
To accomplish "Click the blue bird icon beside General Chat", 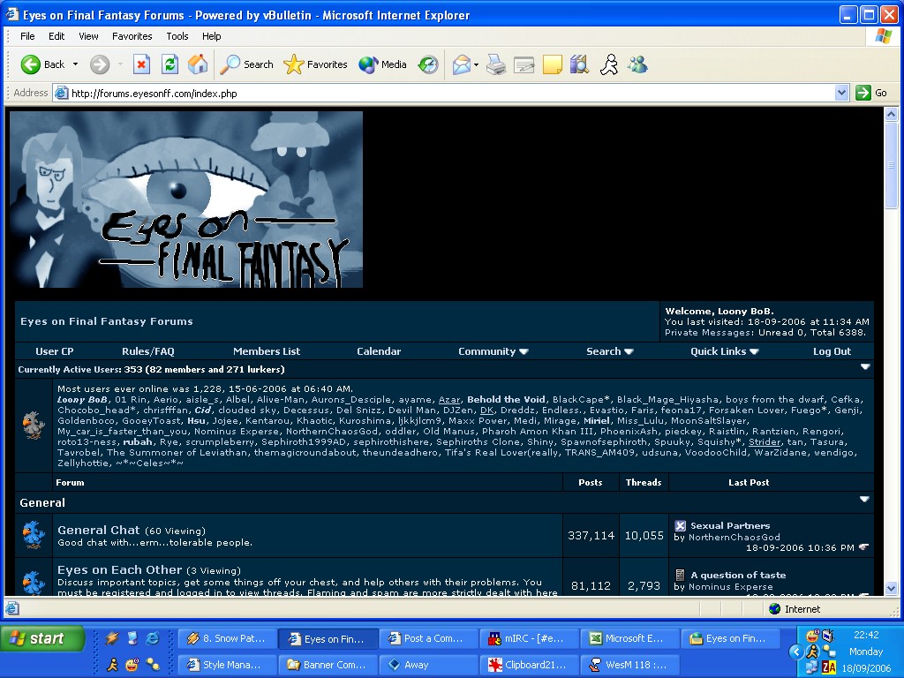I will point(34,535).
